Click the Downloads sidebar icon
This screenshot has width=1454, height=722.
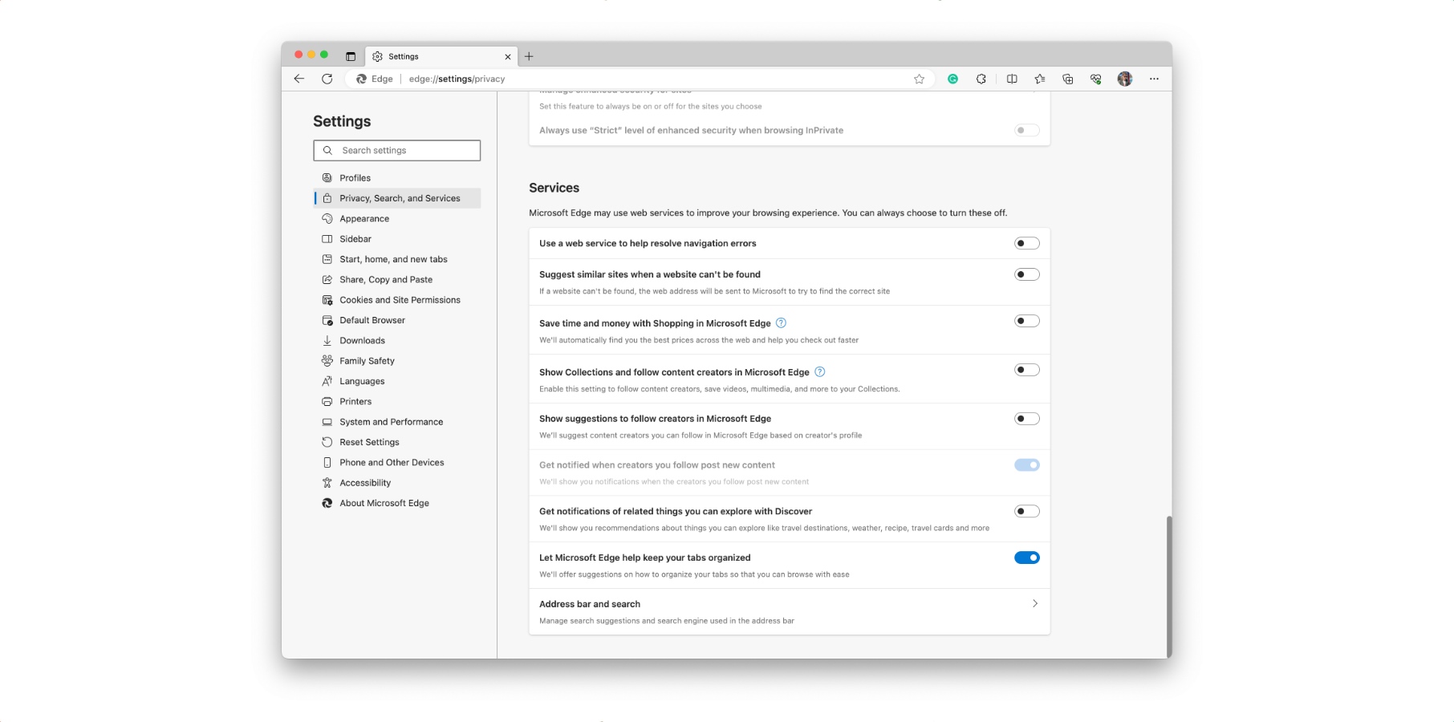pyautogui.click(x=327, y=340)
